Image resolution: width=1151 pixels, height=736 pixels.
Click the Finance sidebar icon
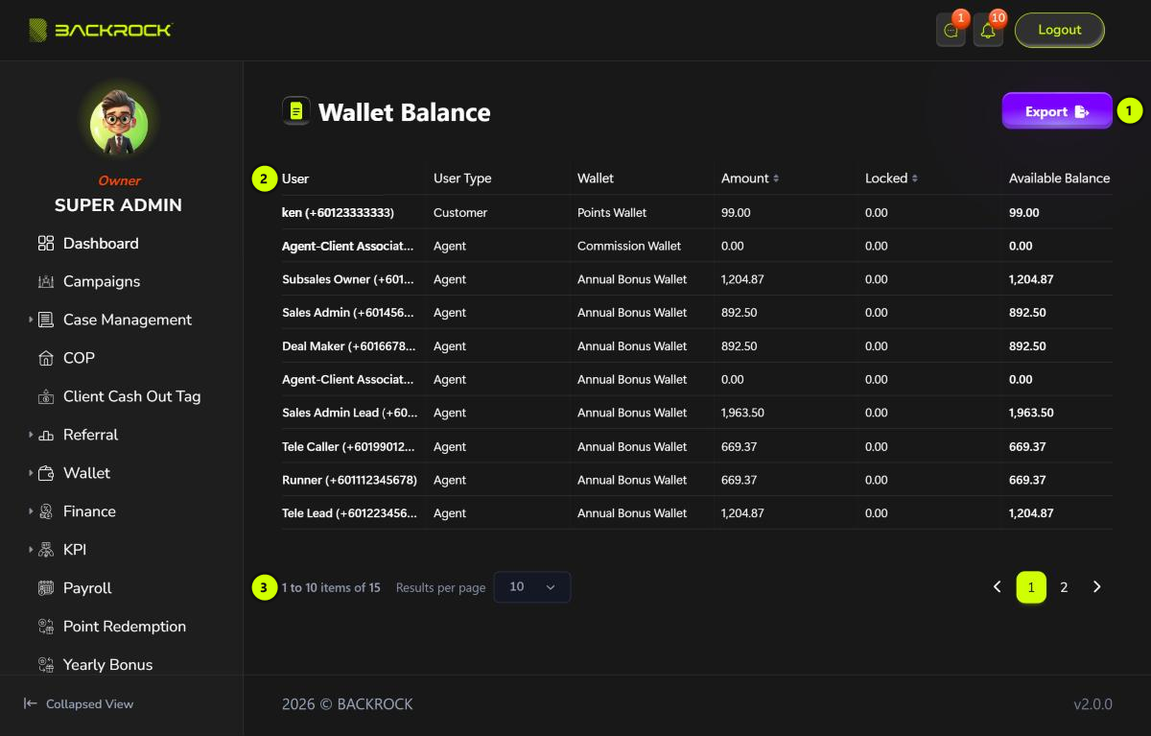coord(46,511)
